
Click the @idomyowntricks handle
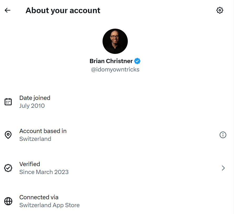click(x=115, y=70)
